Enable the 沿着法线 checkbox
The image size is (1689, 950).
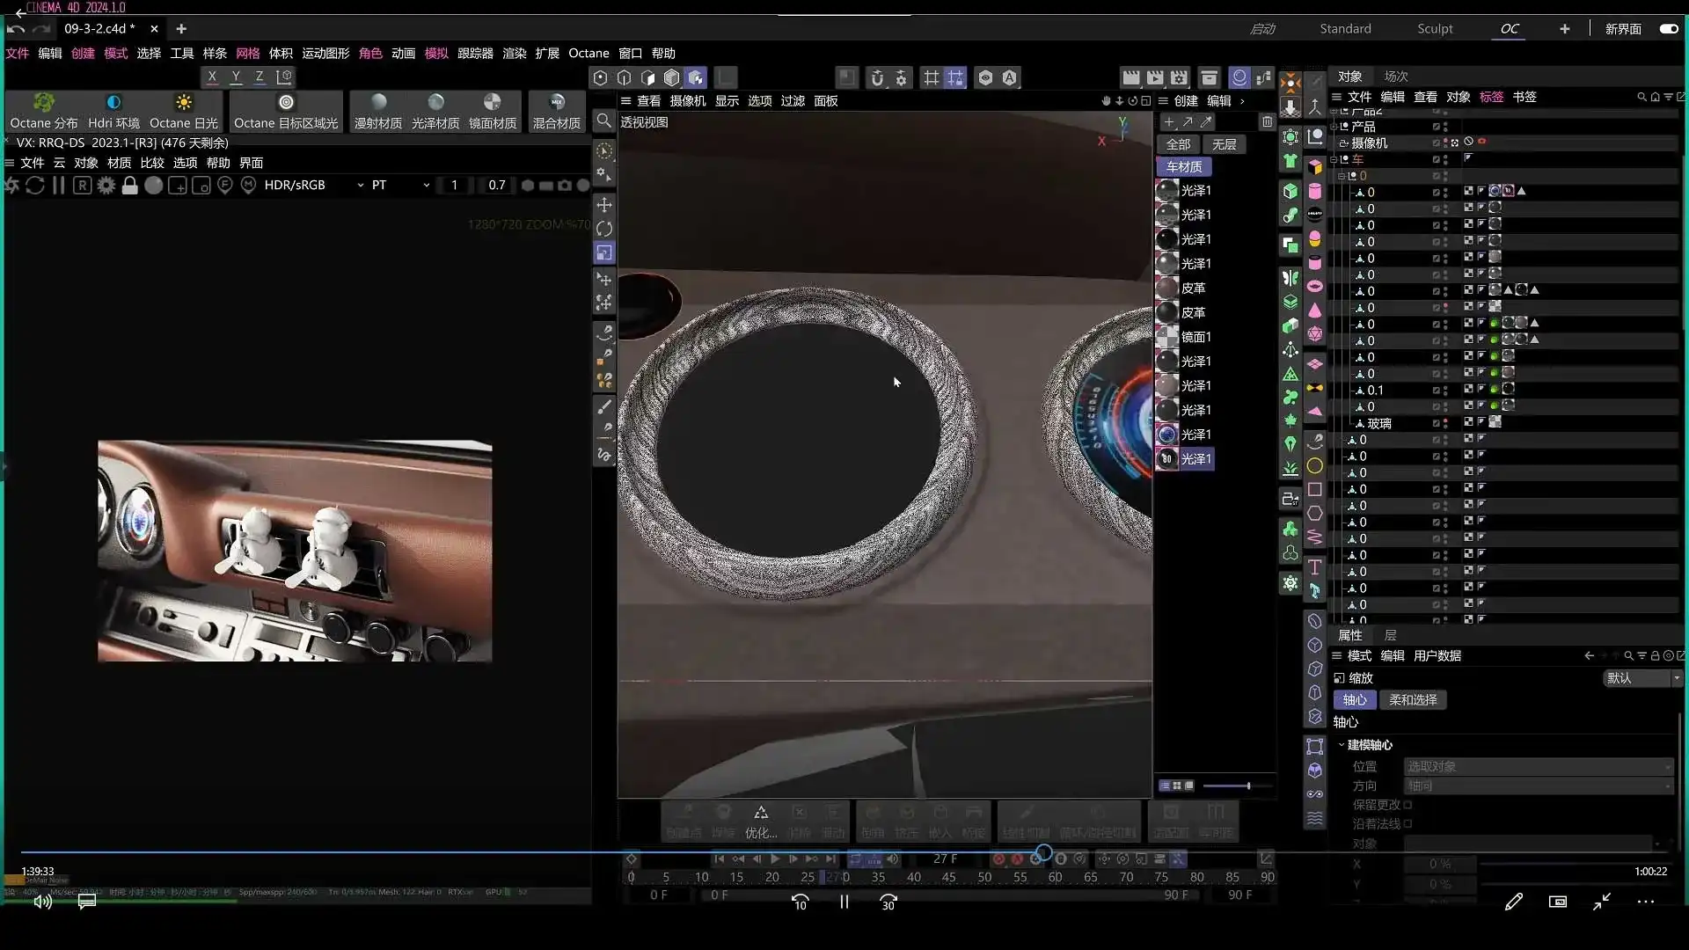click(x=1408, y=824)
